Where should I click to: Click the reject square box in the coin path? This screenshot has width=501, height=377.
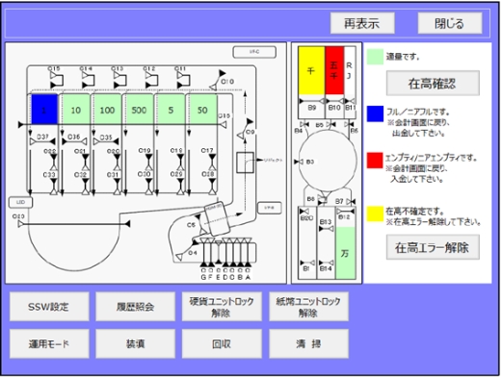click(x=246, y=163)
